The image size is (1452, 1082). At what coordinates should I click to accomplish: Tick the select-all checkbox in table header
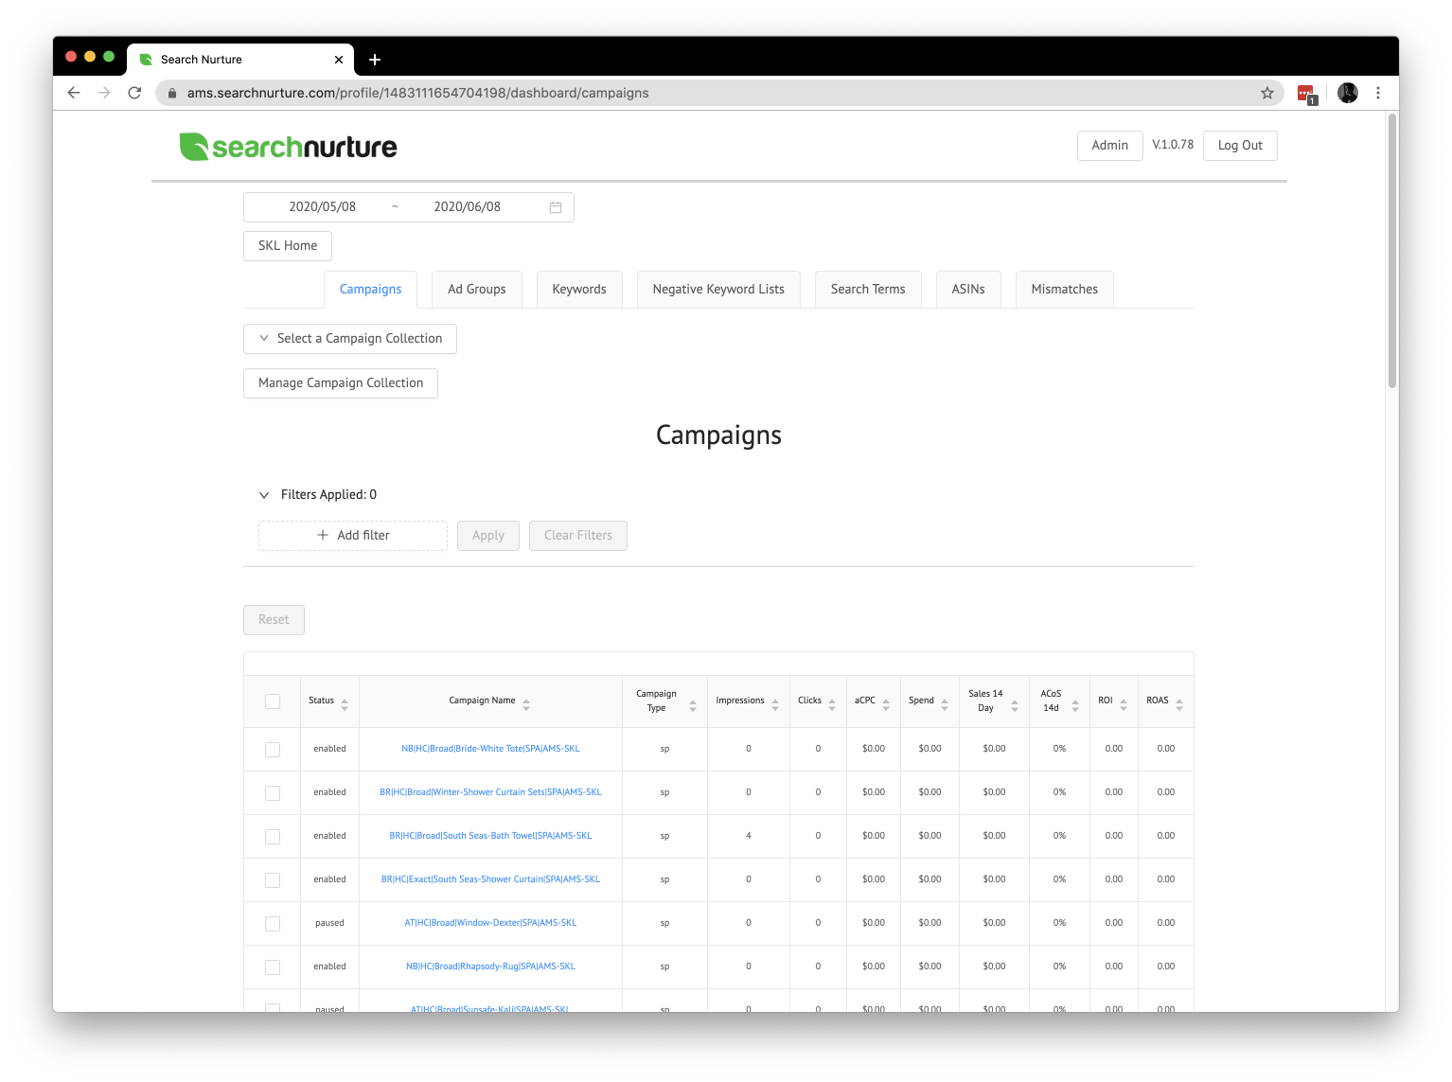[x=273, y=701]
